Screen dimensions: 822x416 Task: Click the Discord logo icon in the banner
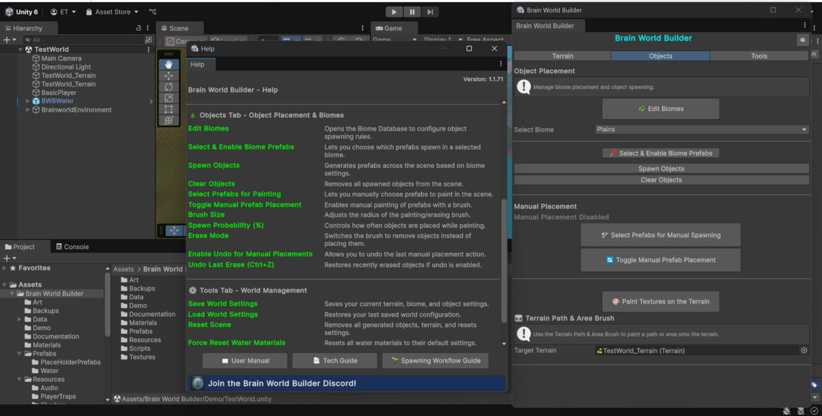[x=198, y=383]
